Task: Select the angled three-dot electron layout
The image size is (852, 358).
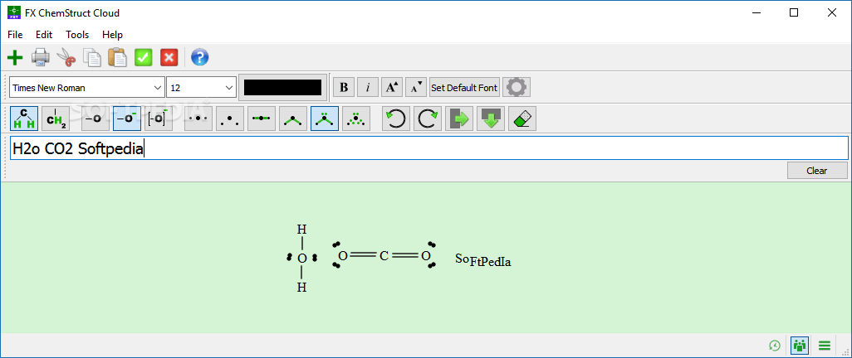Action: 230,119
